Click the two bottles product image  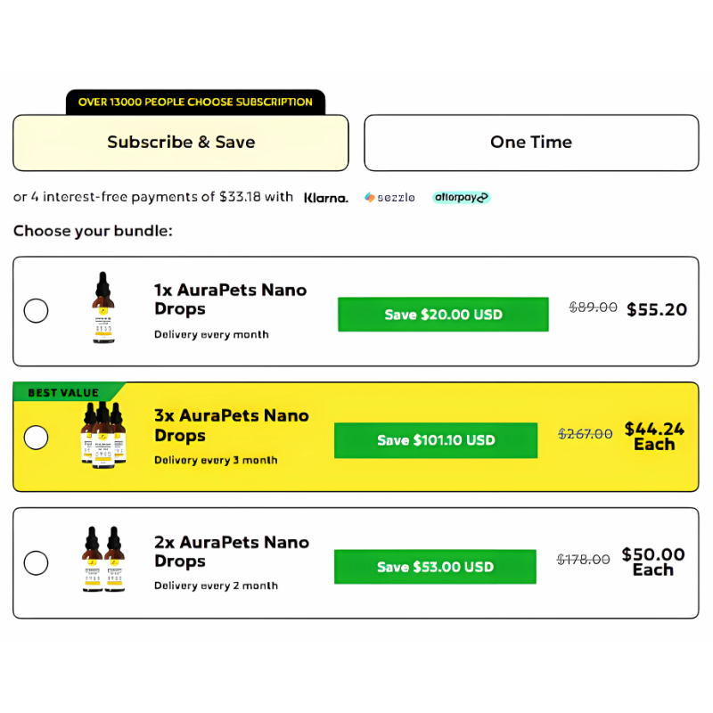[x=103, y=560]
